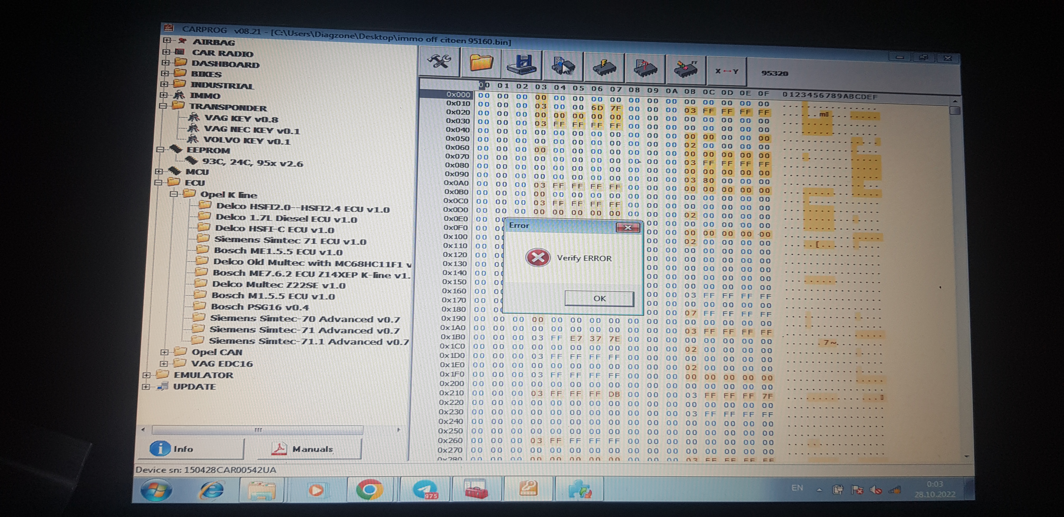Click the save to disk floppy icon
Image resolution: width=1064 pixels, height=517 pixels.
point(522,64)
